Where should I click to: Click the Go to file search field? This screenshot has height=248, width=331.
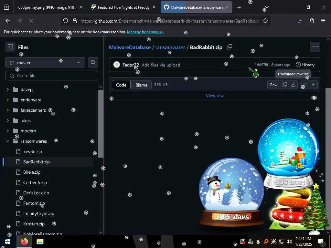(52, 76)
